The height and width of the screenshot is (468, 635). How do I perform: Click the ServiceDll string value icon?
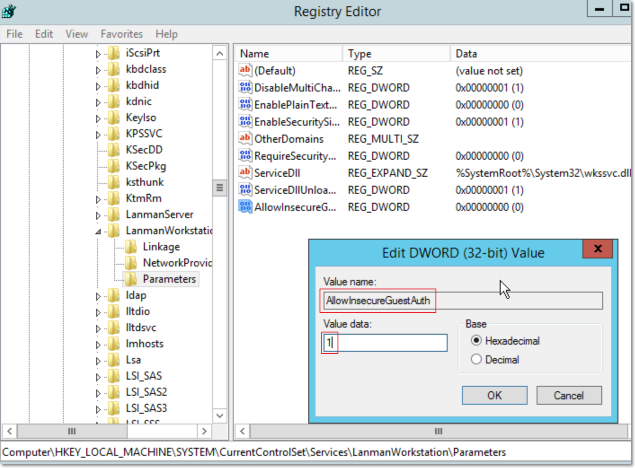(245, 173)
